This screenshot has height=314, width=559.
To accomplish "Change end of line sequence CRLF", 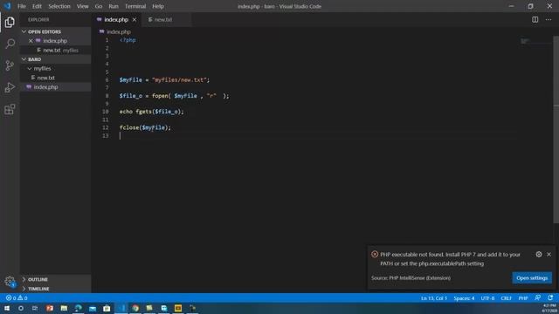I will pos(506,298).
